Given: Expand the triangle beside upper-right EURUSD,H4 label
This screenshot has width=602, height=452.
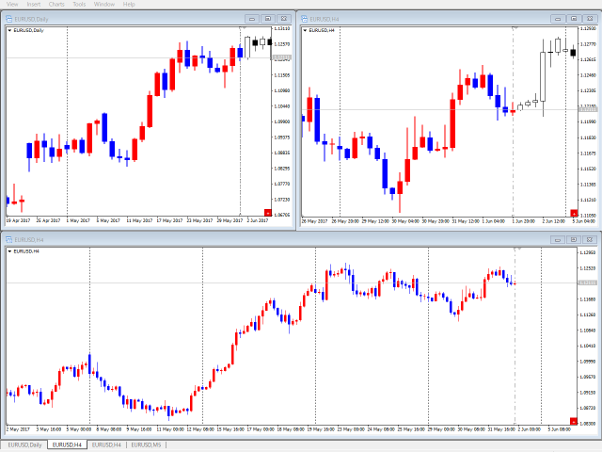Looking at the screenshot, I should tap(305, 30).
